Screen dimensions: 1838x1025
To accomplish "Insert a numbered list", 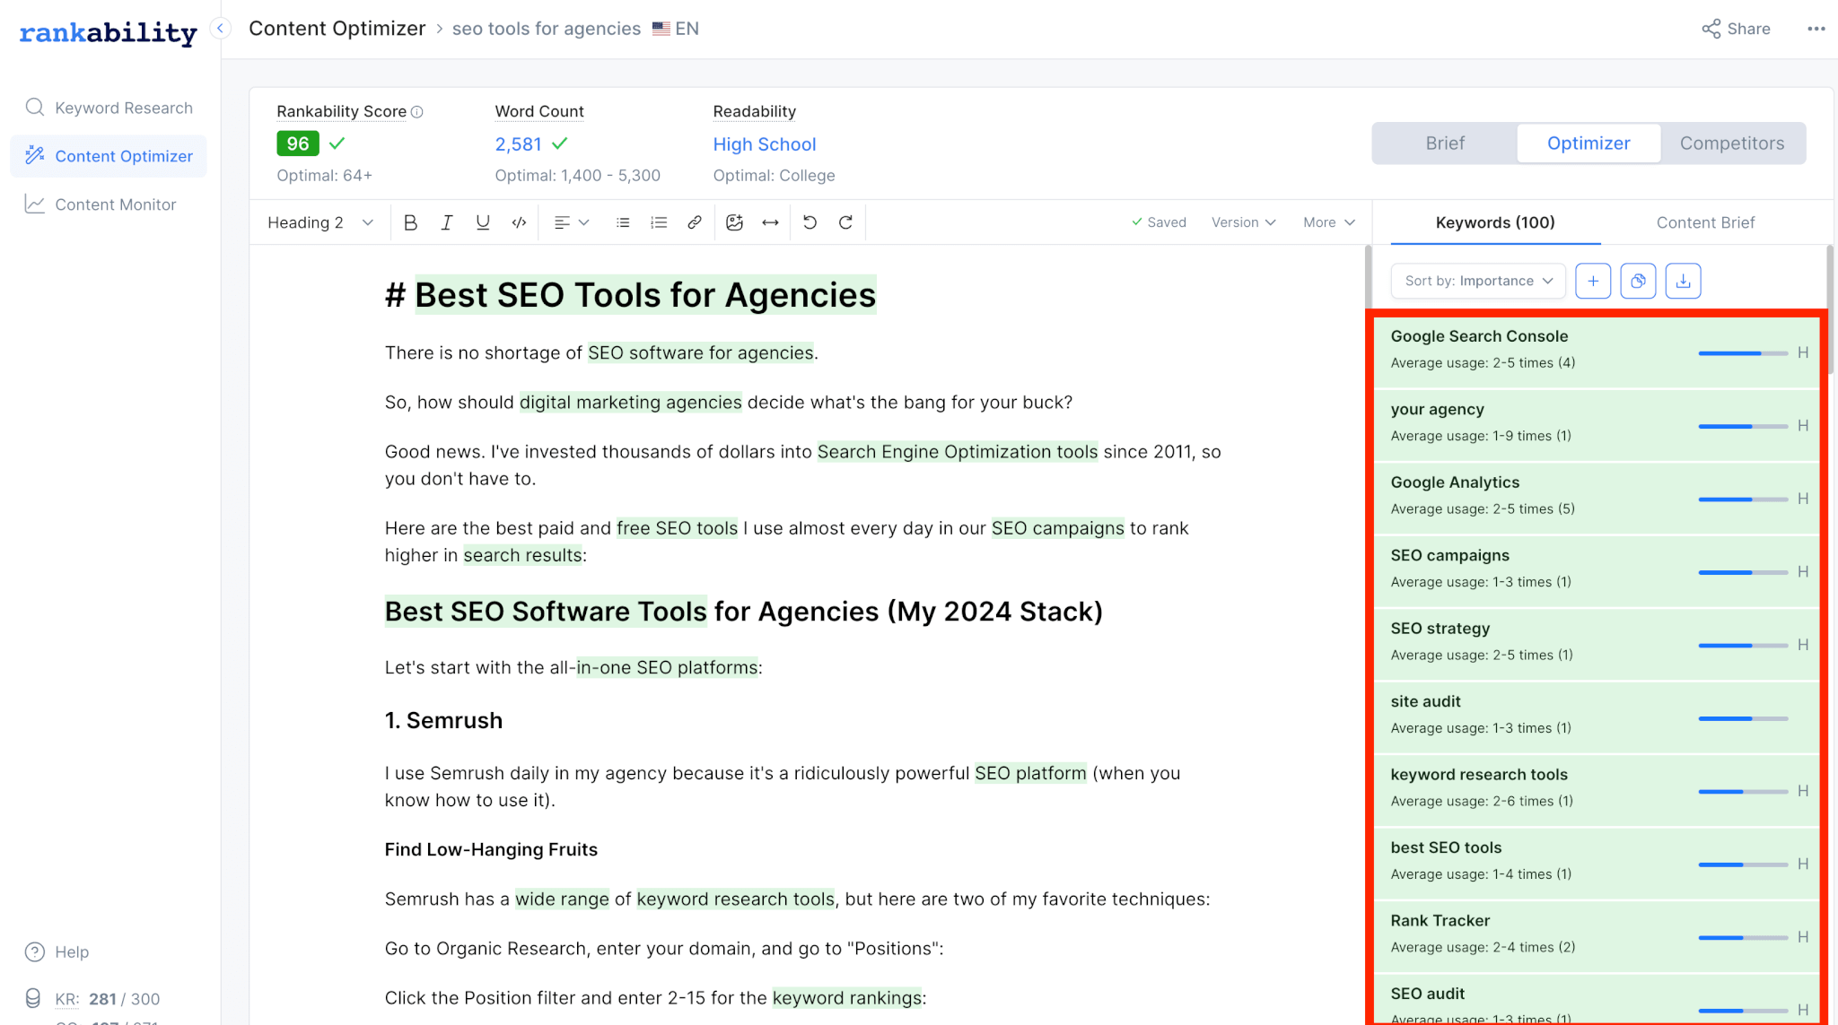I will coord(659,222).
